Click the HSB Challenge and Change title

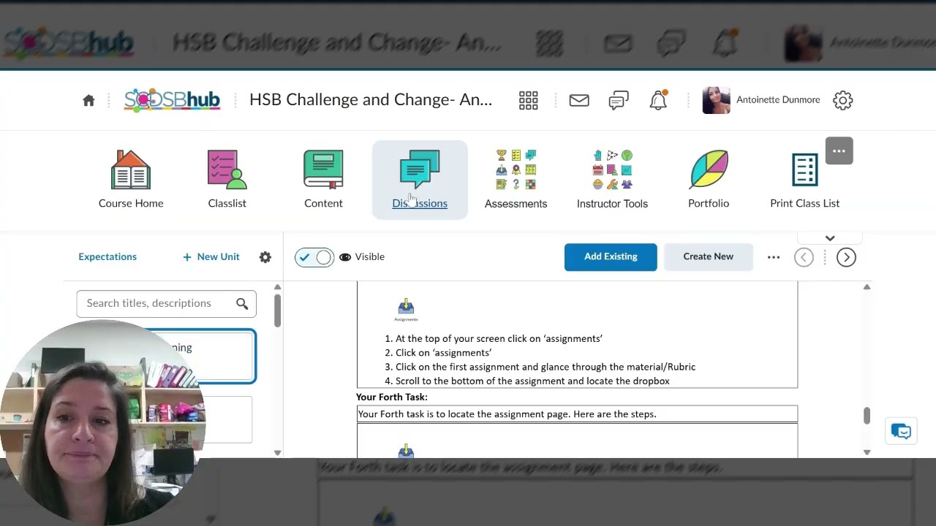tap(371, 100)
